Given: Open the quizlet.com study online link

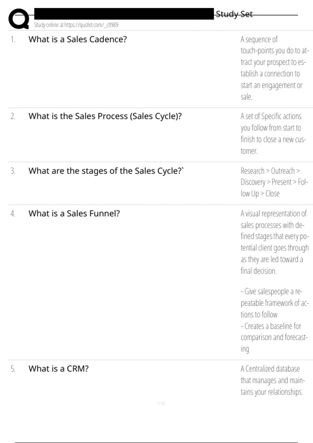Looking at the screenshot, I should point(76,25).
